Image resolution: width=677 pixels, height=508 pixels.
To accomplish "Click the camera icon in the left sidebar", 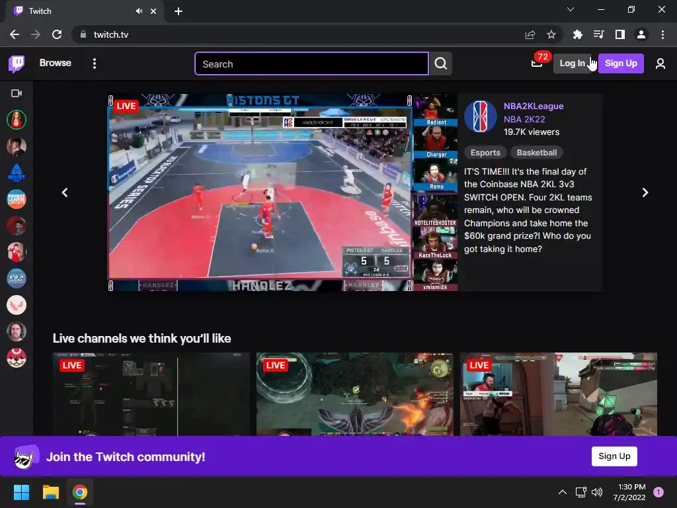I will (x=17, y=93).
